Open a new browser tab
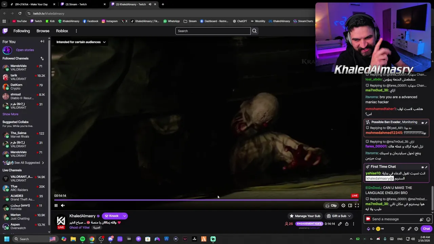 [x=163, y=4]
